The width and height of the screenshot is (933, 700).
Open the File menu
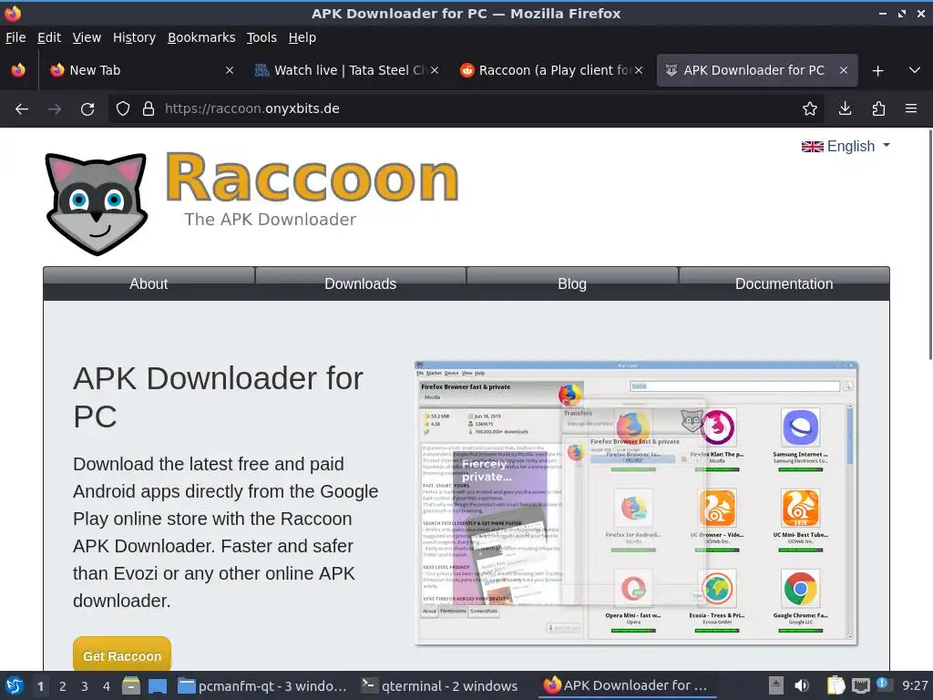tap(15, 37)
